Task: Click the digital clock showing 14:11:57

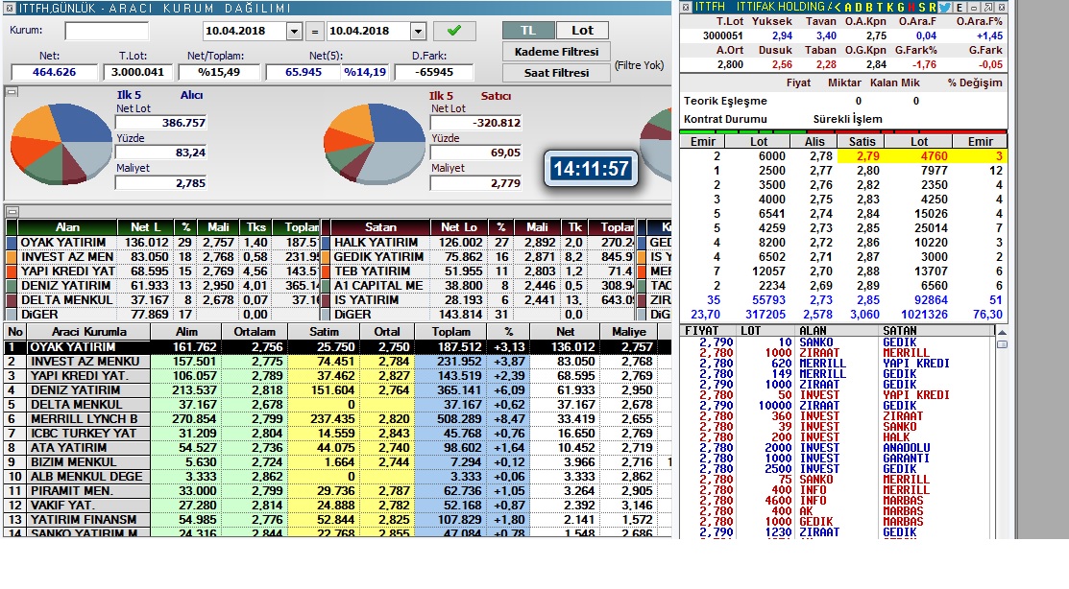Action: [591, 169]
